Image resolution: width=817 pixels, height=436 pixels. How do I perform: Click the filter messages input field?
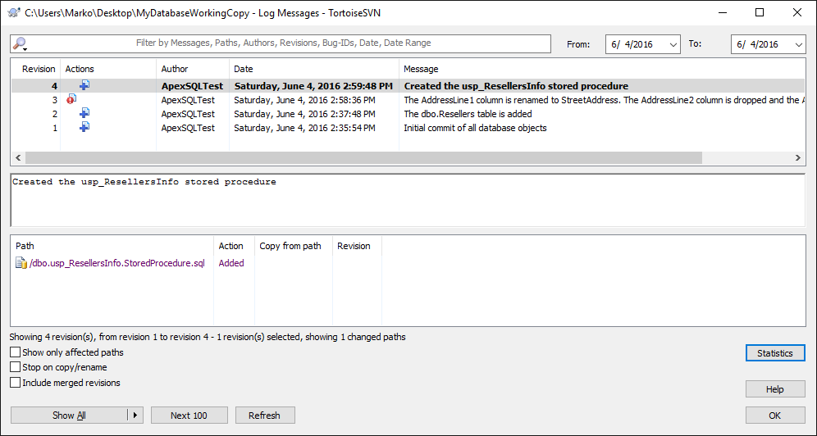(x=283, y=43)
